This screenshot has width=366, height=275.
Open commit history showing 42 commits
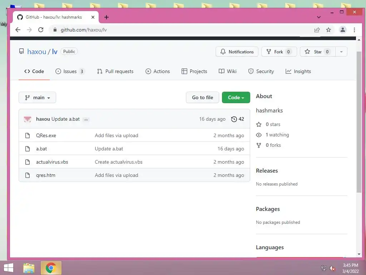pyautogui.click(x=238, y=119)
